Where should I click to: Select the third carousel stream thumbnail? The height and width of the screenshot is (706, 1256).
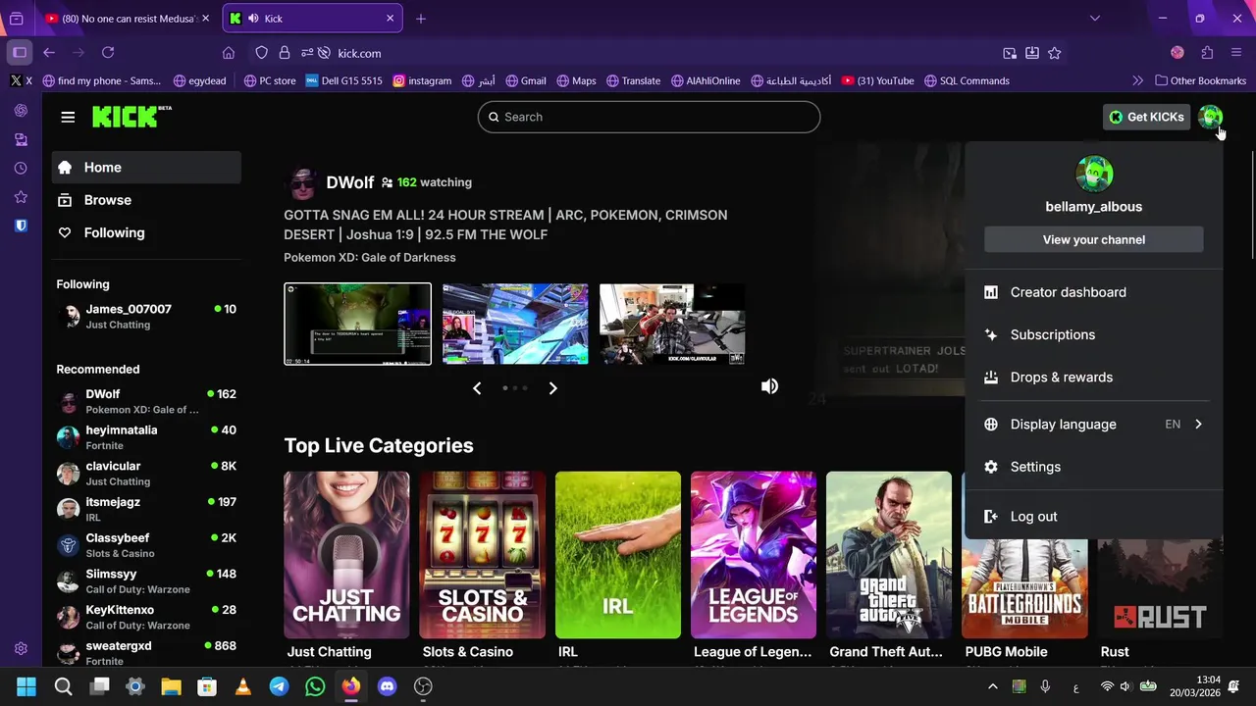tap(672, 324)
